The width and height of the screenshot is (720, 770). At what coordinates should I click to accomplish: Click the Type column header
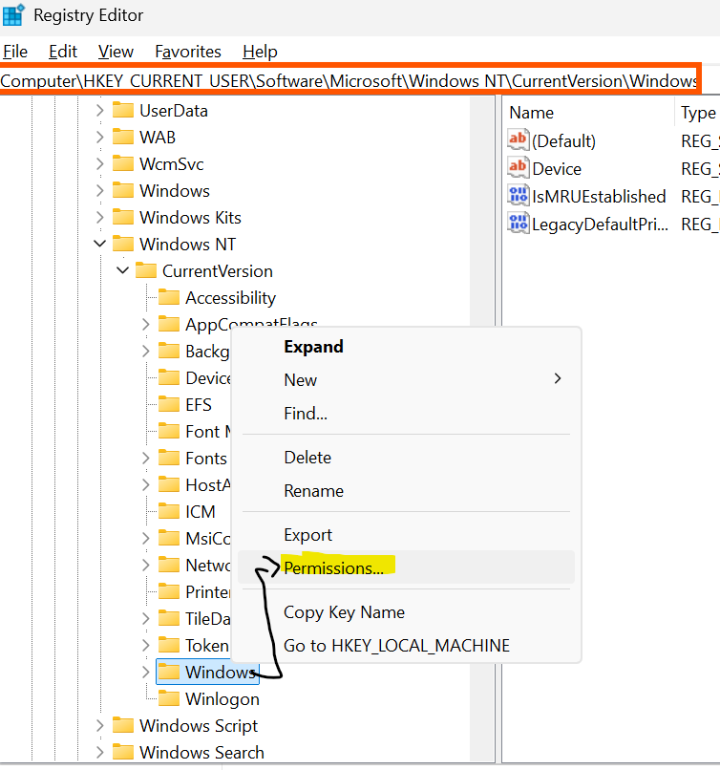(x=698, y=113)
